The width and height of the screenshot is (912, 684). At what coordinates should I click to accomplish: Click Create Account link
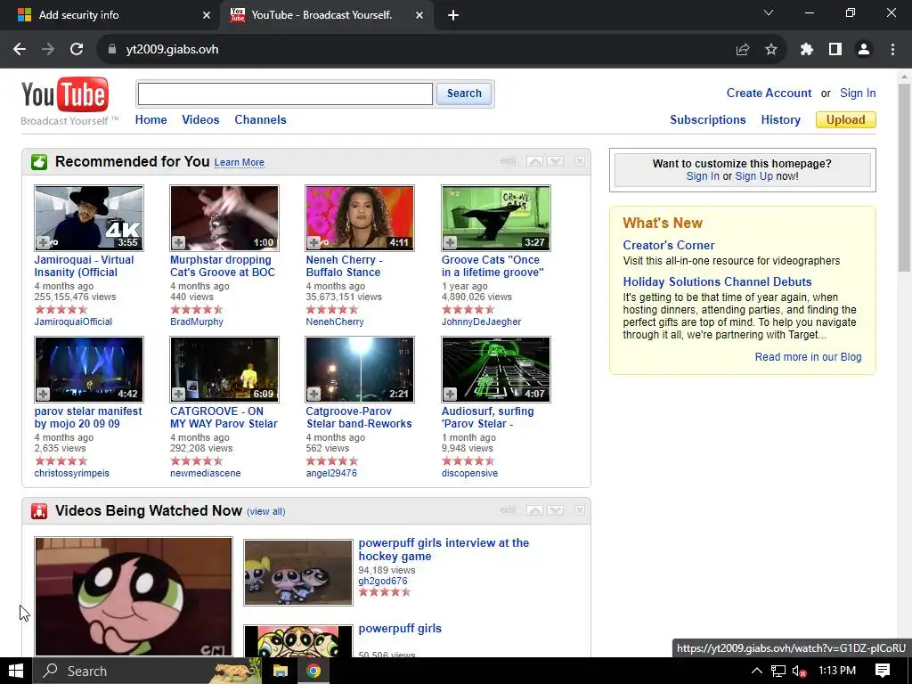(769, 93)
